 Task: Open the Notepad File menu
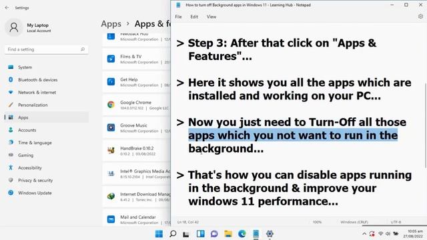[x=178, y=17]
